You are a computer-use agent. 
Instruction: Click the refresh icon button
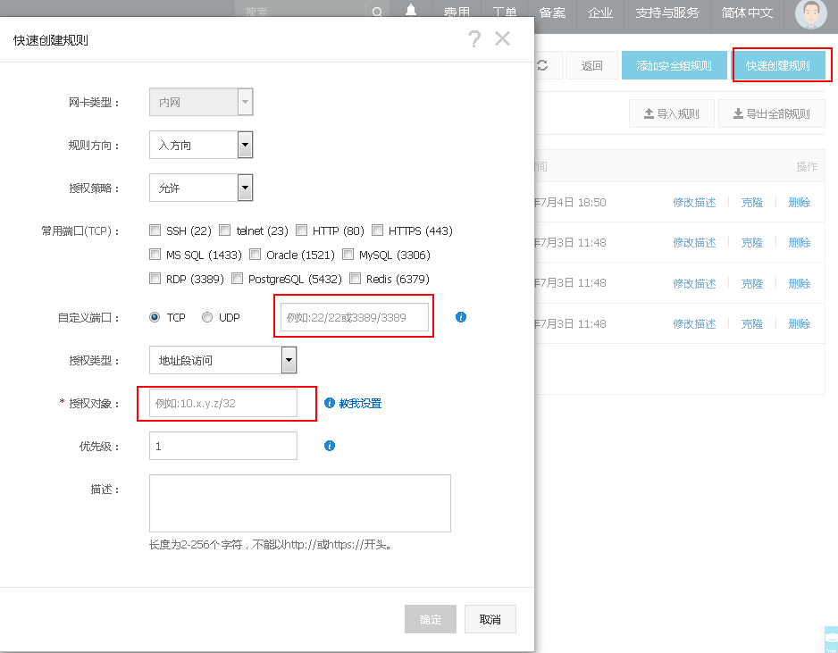[x=542, y=65]
